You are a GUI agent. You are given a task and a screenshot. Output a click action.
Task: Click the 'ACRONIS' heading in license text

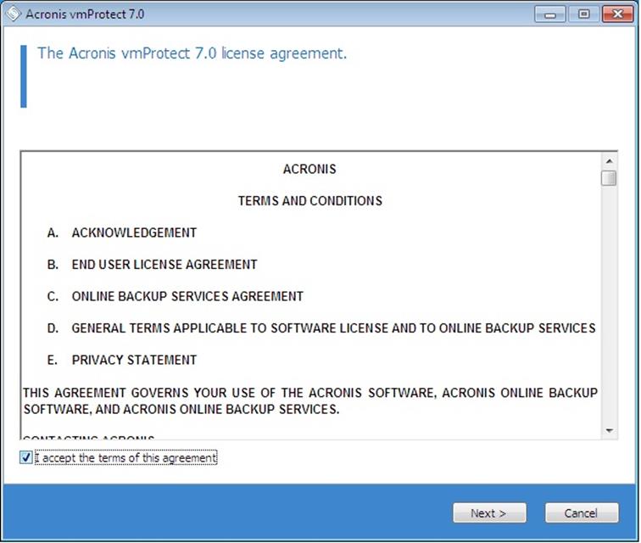coord(309,169)
